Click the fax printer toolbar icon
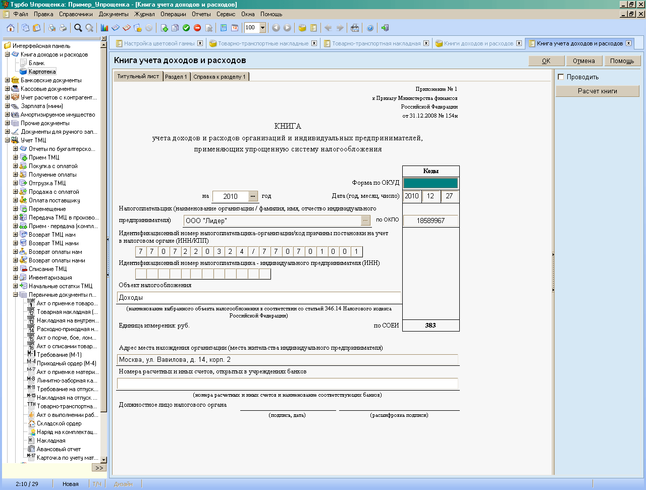Image resolution: width=646 pixels, height=490 pixels. [x=355, y=28]
